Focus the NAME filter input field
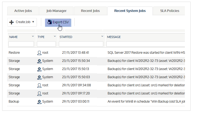This screenshot has height=117, width=199. [x=21, y=44]
